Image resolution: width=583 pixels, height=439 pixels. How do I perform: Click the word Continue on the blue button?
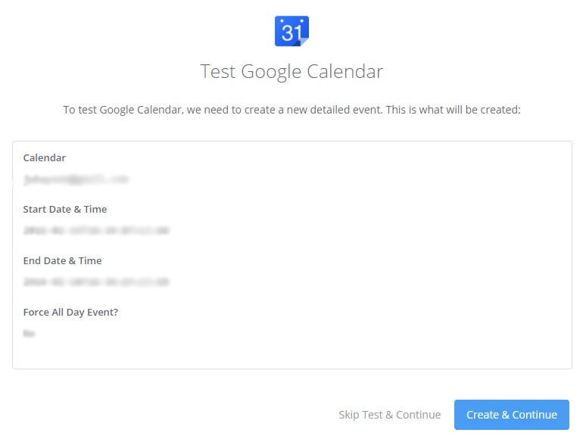[535, 415]
